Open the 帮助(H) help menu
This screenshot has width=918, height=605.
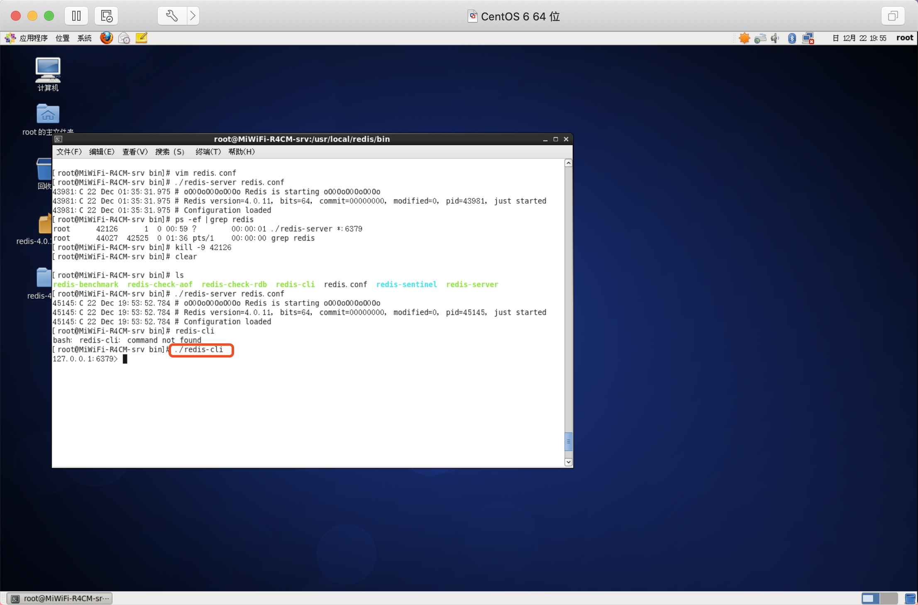coord(242,152)
